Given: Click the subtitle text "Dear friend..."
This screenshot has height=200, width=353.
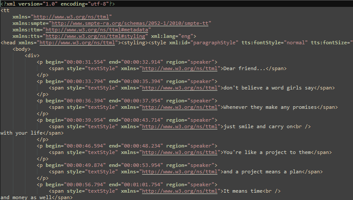Looking at the screenshot, I should pos(244,68).
